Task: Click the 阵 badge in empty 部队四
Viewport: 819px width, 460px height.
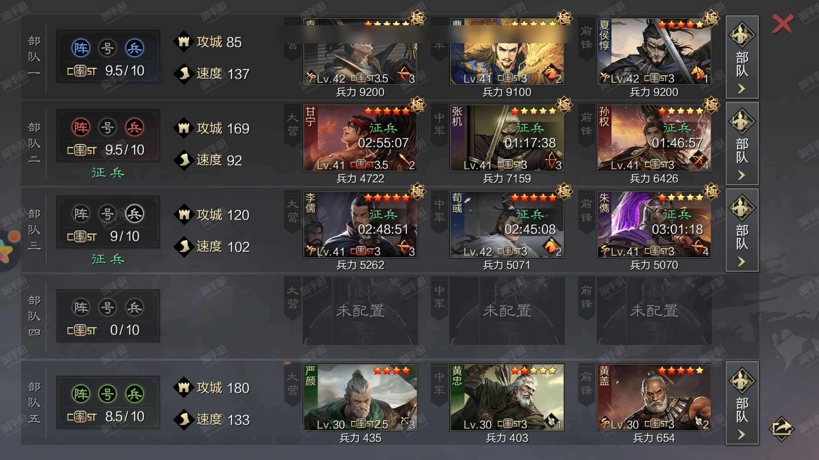Action: (x=81, y=307)
